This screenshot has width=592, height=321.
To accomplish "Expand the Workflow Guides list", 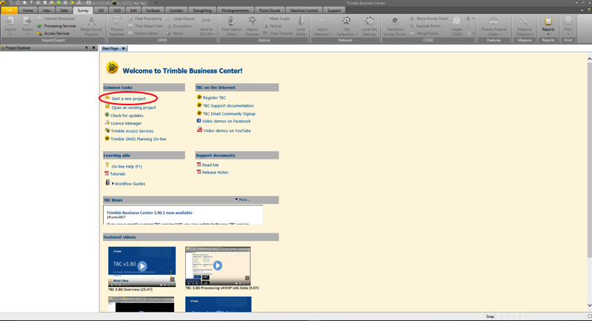I will click(113, 184).
